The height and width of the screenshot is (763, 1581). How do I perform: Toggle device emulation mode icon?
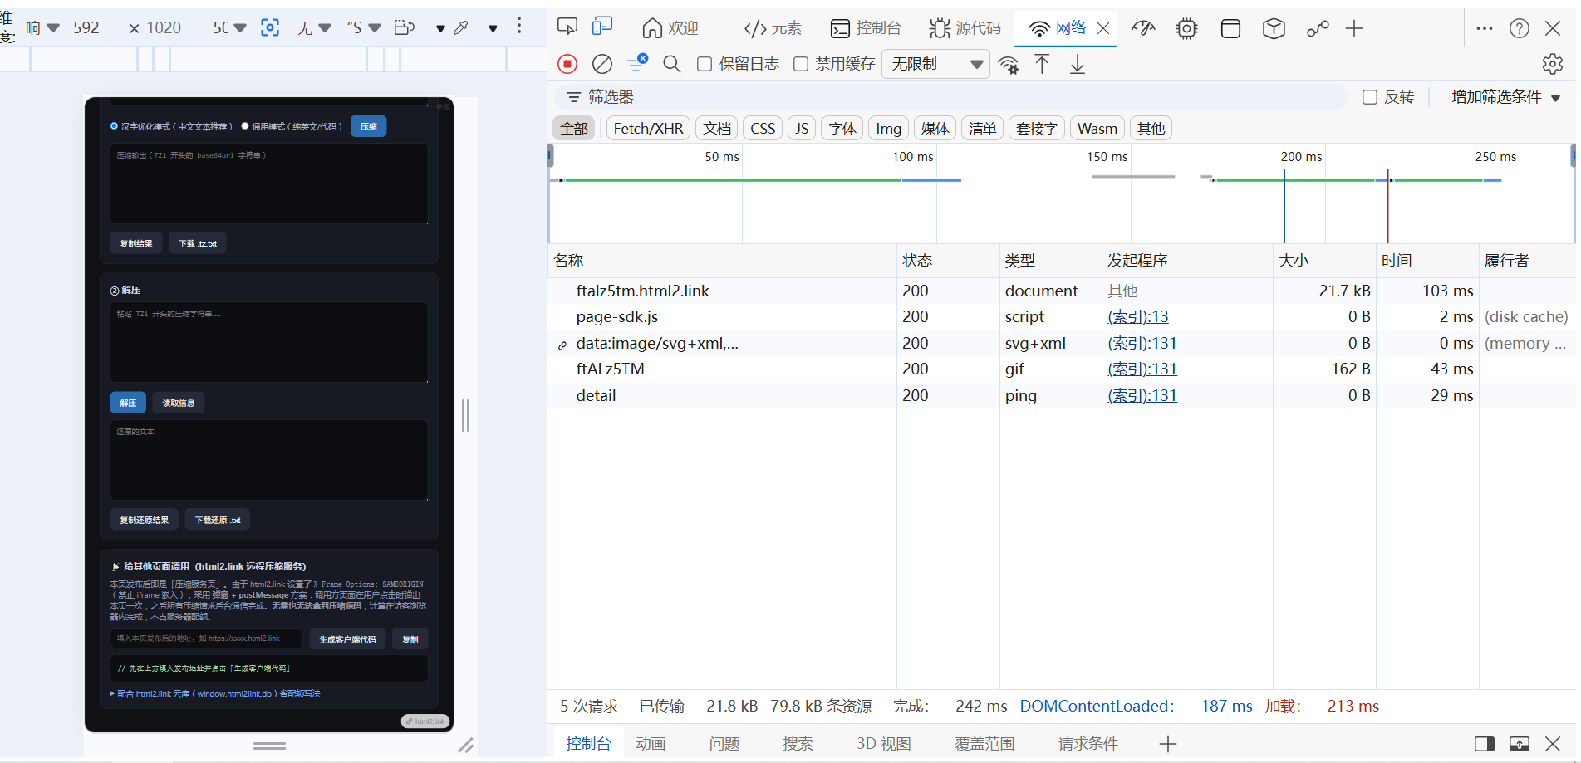click(602, 27)
